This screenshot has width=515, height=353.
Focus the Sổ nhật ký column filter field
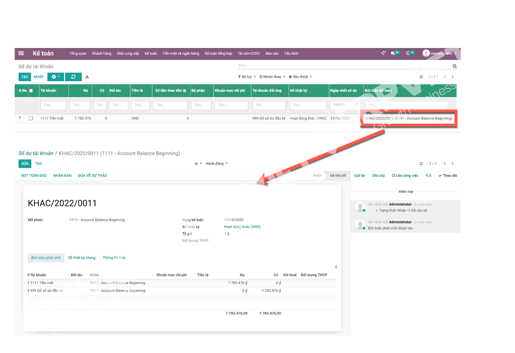(x=308, y=105)
